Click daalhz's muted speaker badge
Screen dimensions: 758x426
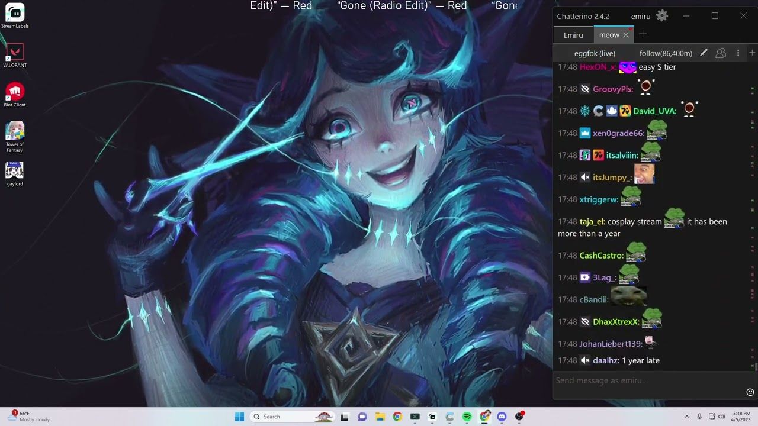click(x=584, y=360)
